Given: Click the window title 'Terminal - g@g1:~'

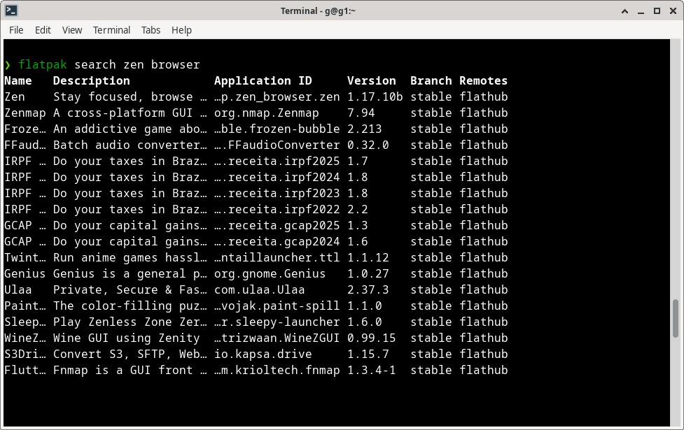Looking at the screenshot, I should pyautogui.click(x=318, y=11).
